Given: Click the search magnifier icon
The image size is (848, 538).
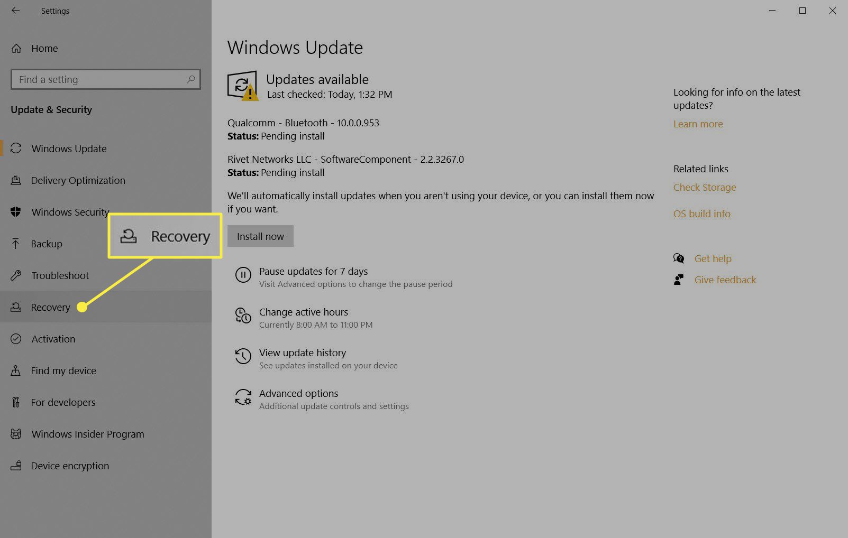Looking at the screenshot, I should pyautogui.click(x=191, y=79).
